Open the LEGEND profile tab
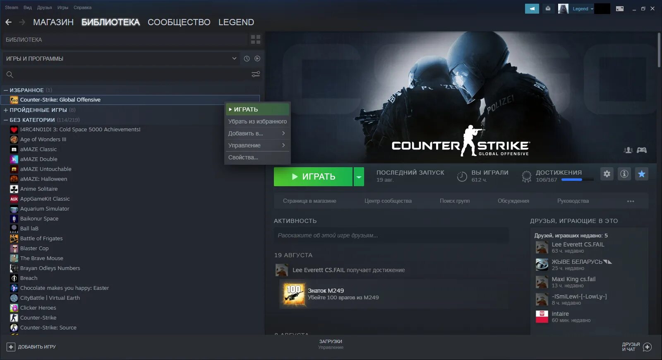Viewport: 662px width, 360px height. [x=236, y=22]
